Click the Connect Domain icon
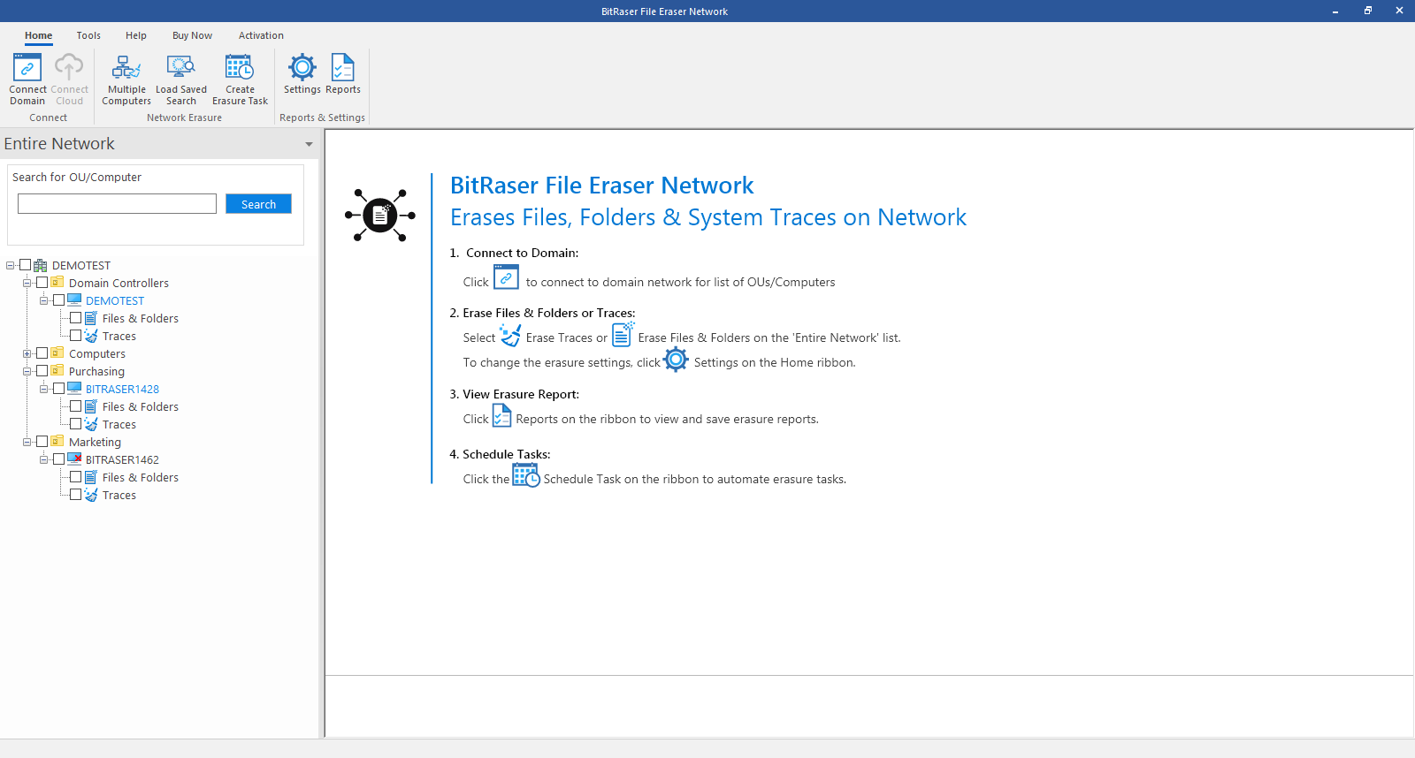The image size is (1415, 758). 27,67
